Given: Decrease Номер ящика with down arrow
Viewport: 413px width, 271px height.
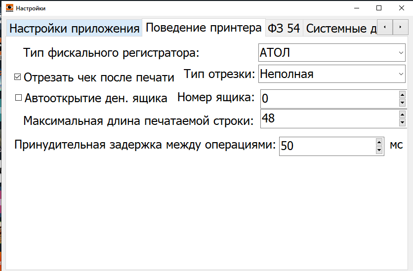Looking at the screenshot, I should (402, 102).
